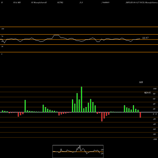Open the mini line chart thumbnail at the bottom

78,151
